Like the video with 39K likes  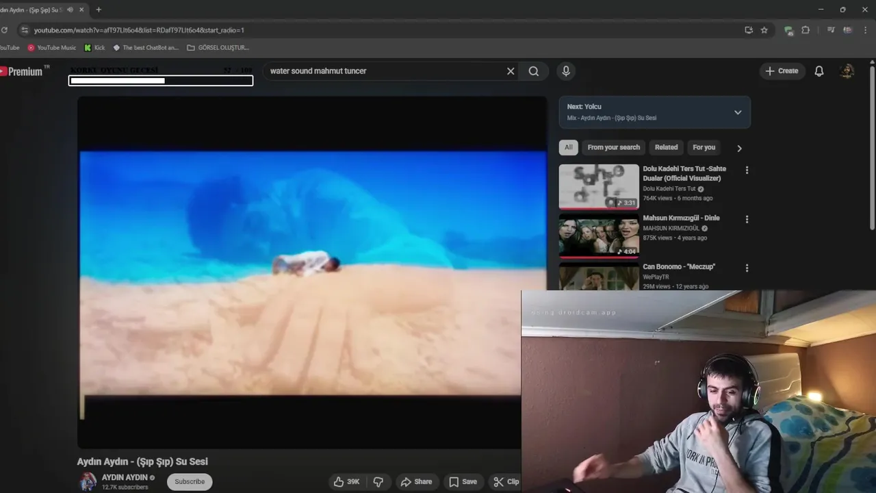pyautogui.click(x=347, y=481)
